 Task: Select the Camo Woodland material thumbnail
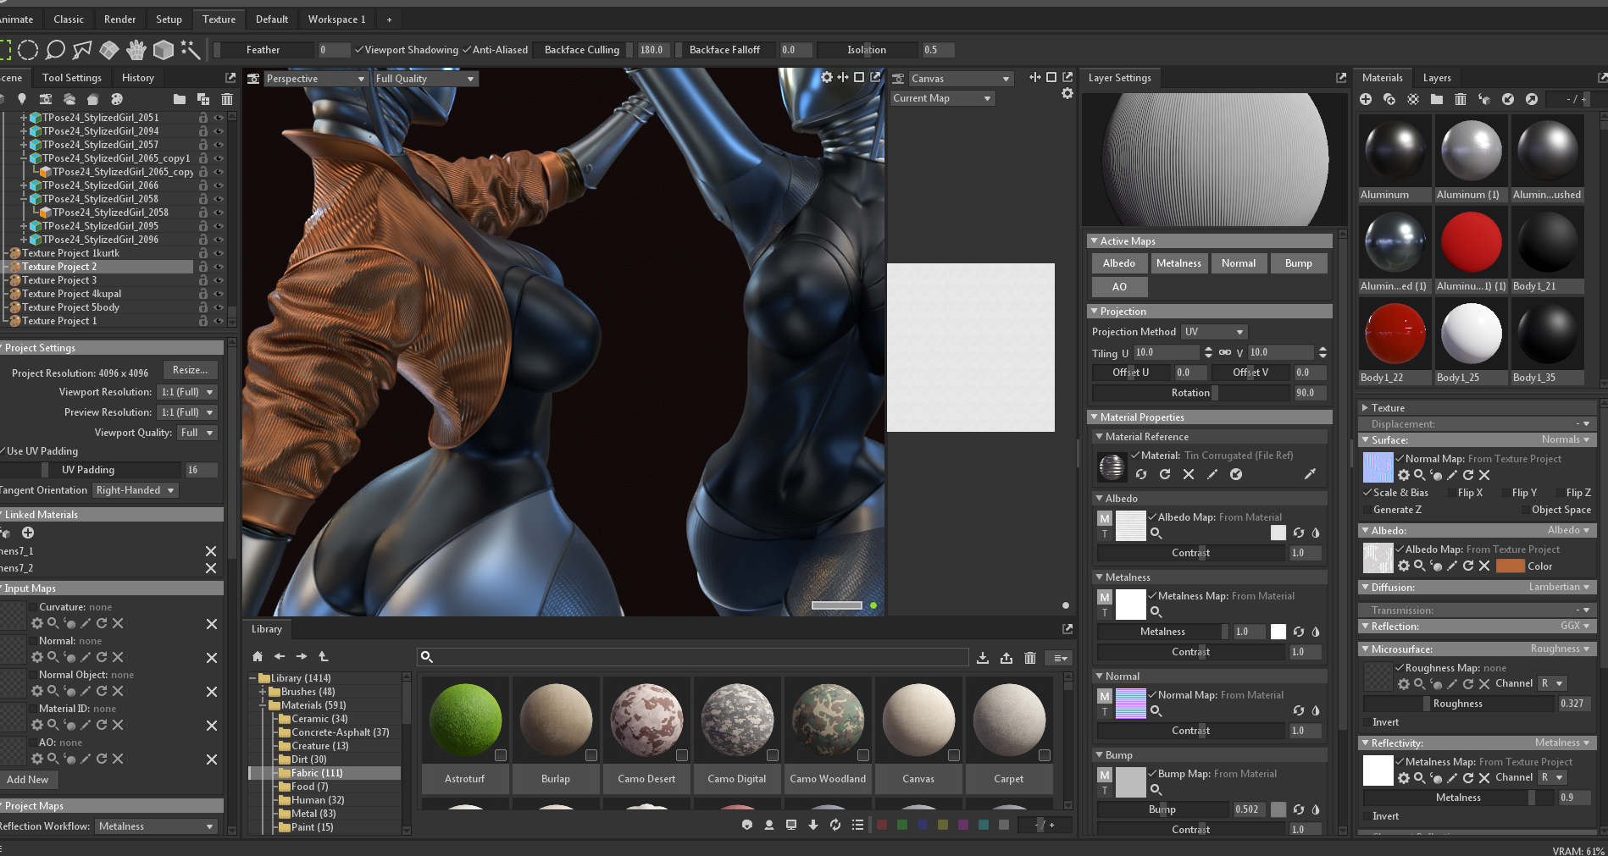click(x=828, y=721)
